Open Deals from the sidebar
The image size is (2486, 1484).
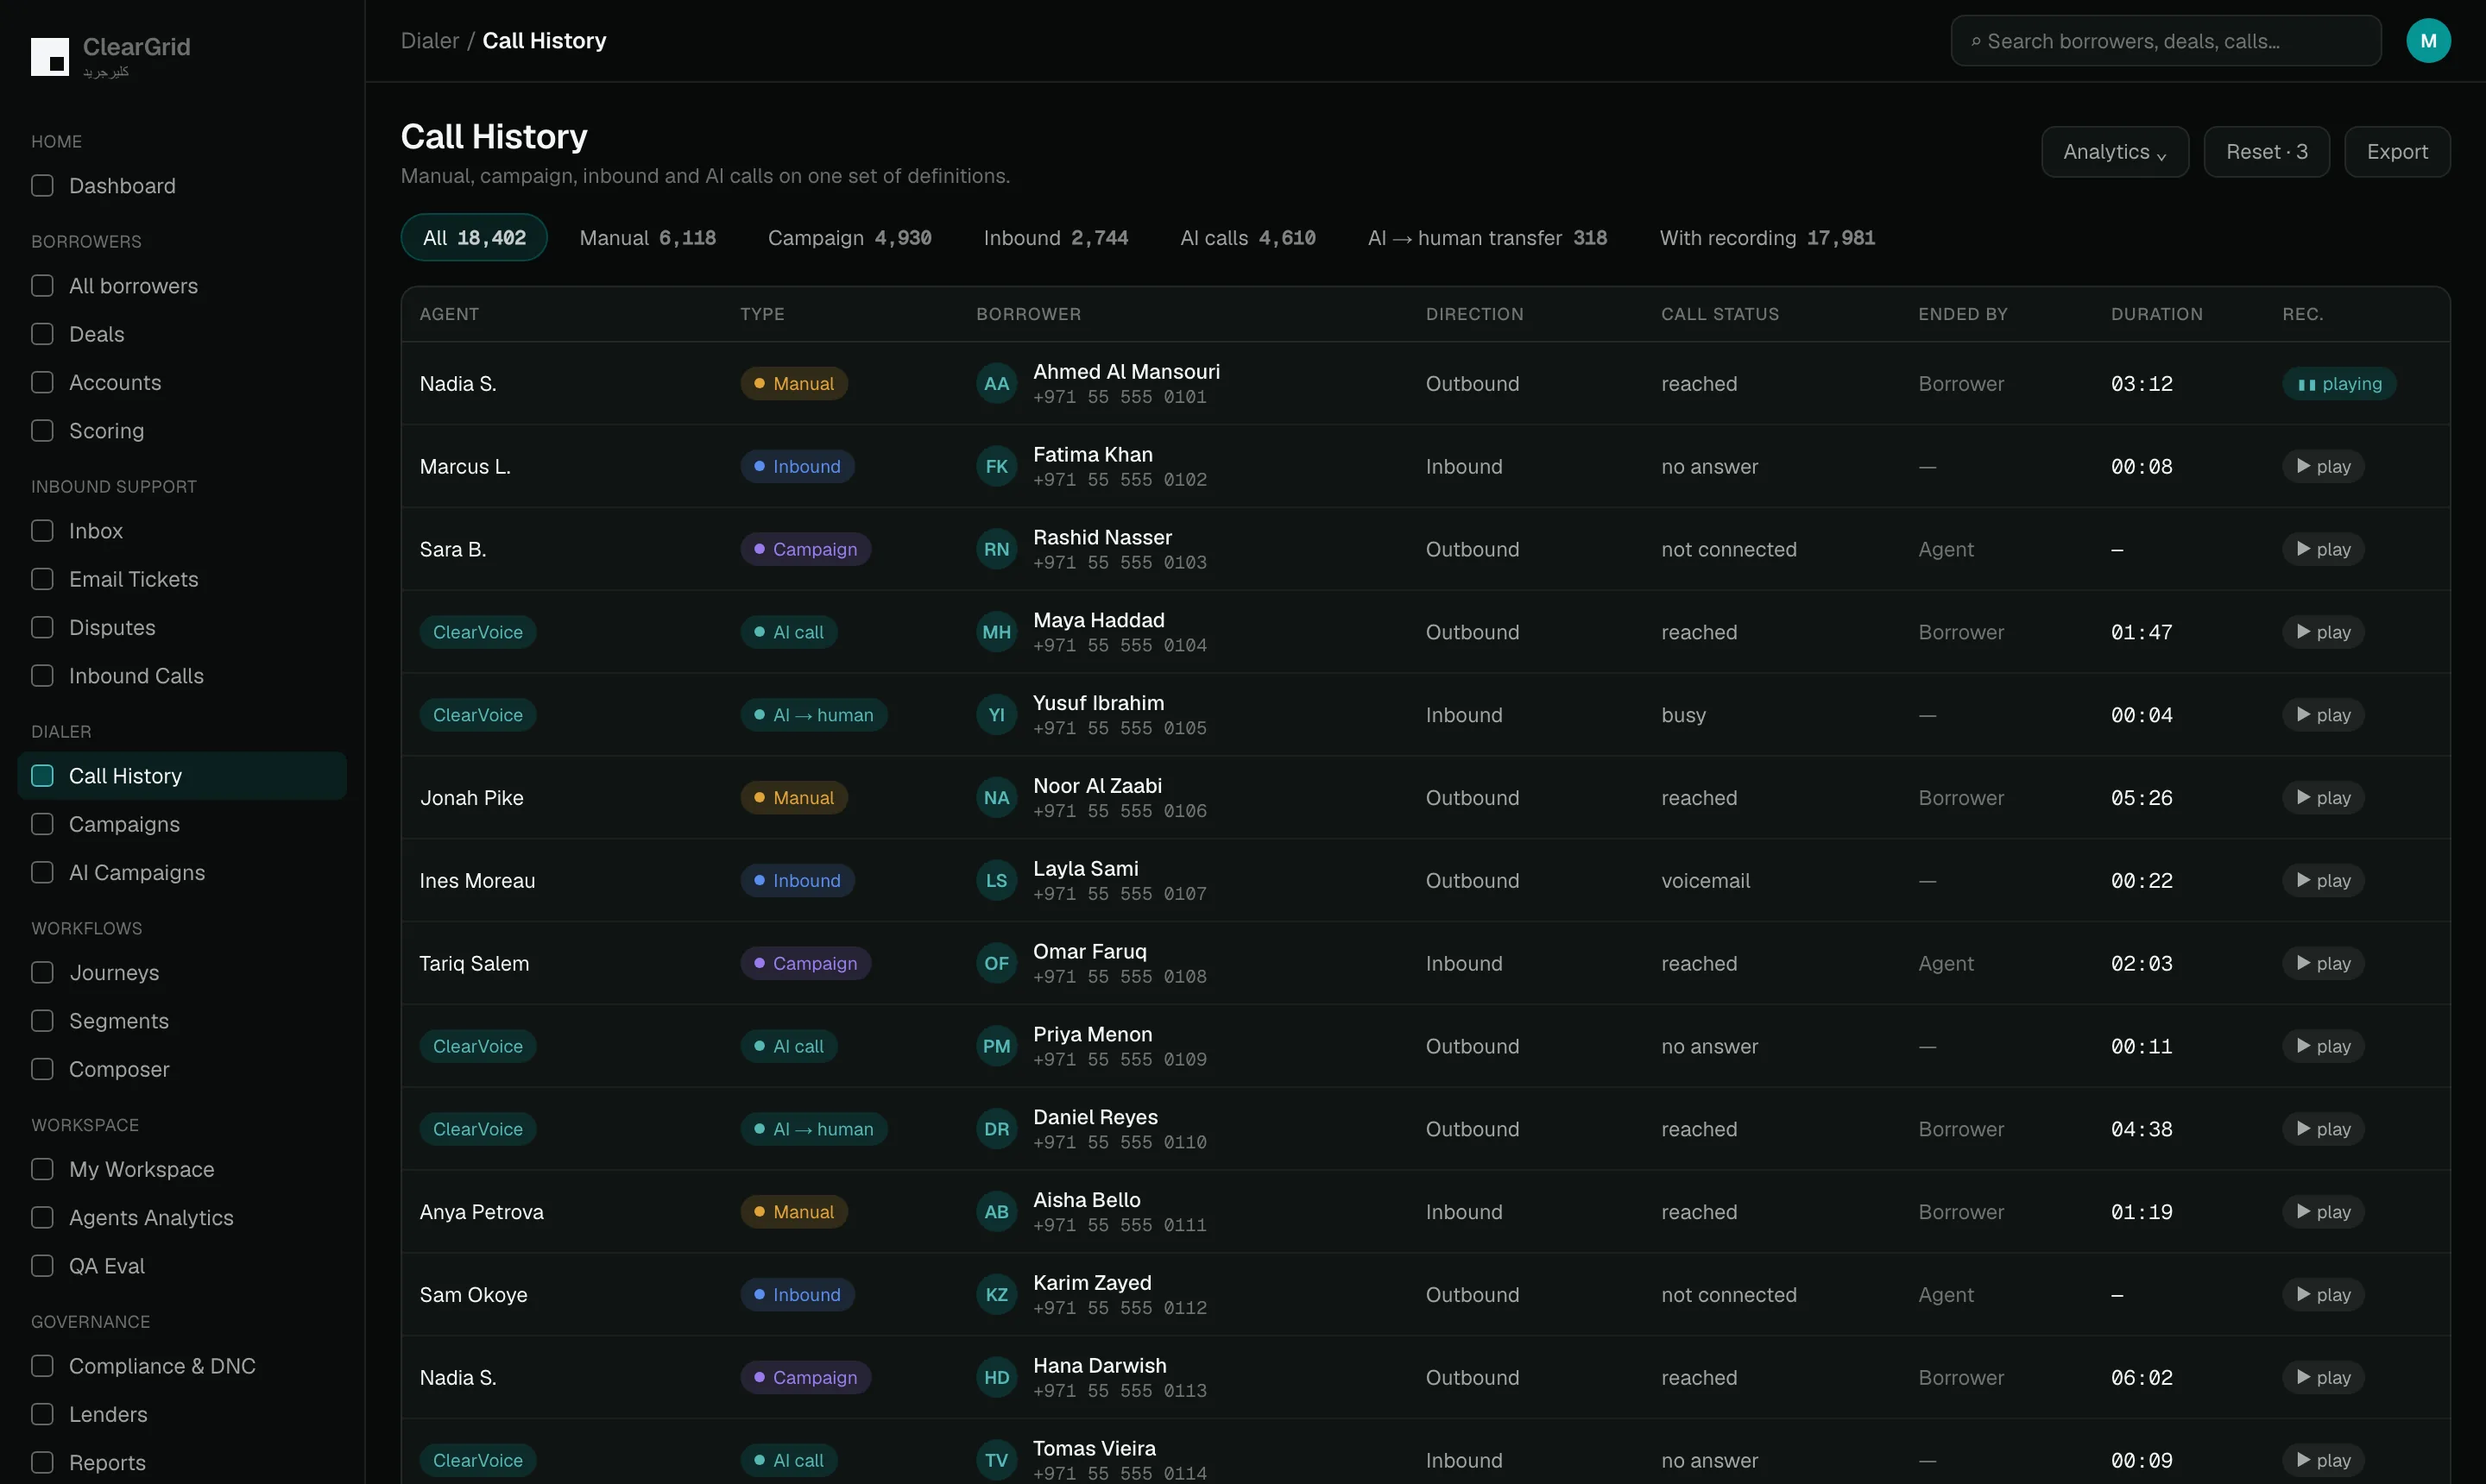click(x=182, y=334)
